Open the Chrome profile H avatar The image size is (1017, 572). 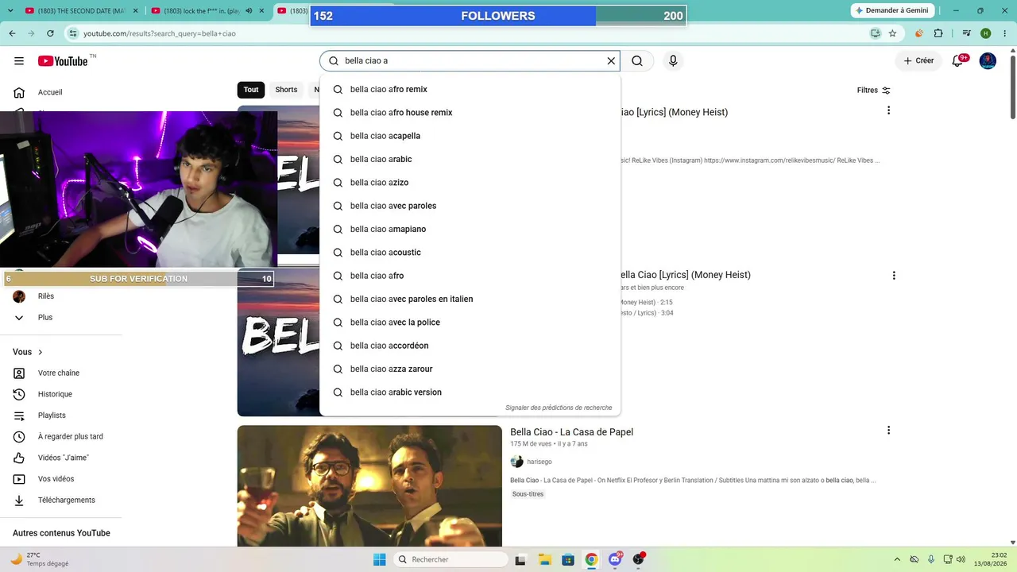coord(986,33)
